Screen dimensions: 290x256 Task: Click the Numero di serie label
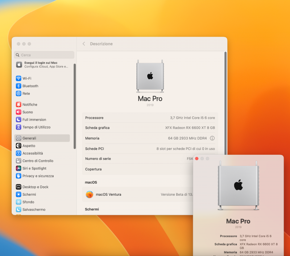[x=98, y=159]
